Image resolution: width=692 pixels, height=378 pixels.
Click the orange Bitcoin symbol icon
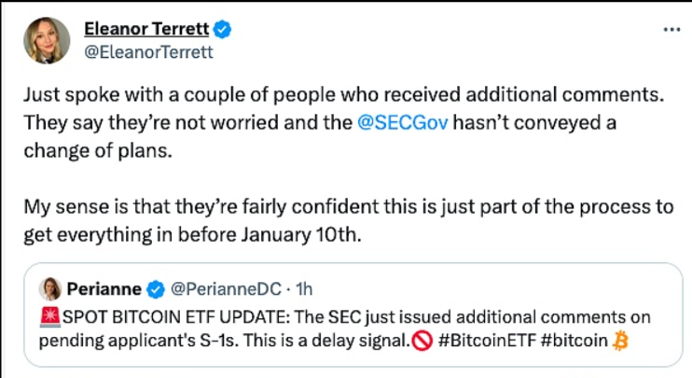620,342
